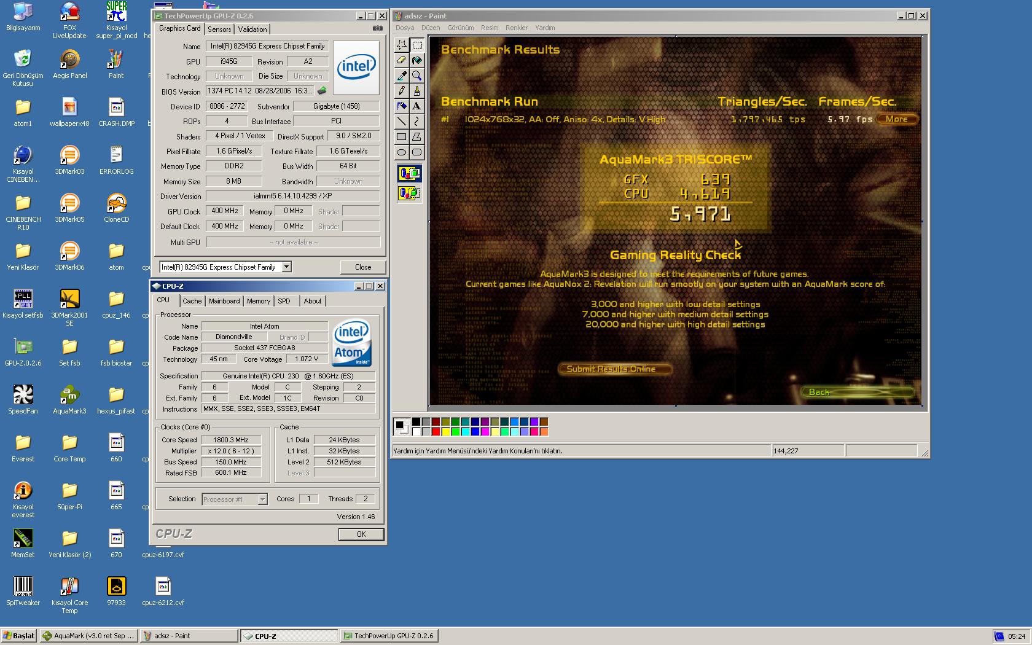The width and height of the screenshot is (1032, 645).
Task: Select the Pick Color eyedropper tool
Action: coord(401,76)
